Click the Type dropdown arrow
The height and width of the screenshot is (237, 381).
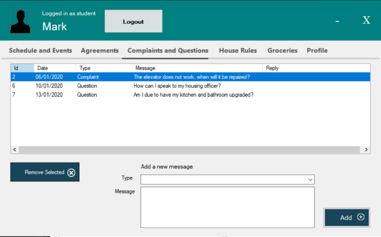[310, 180]
